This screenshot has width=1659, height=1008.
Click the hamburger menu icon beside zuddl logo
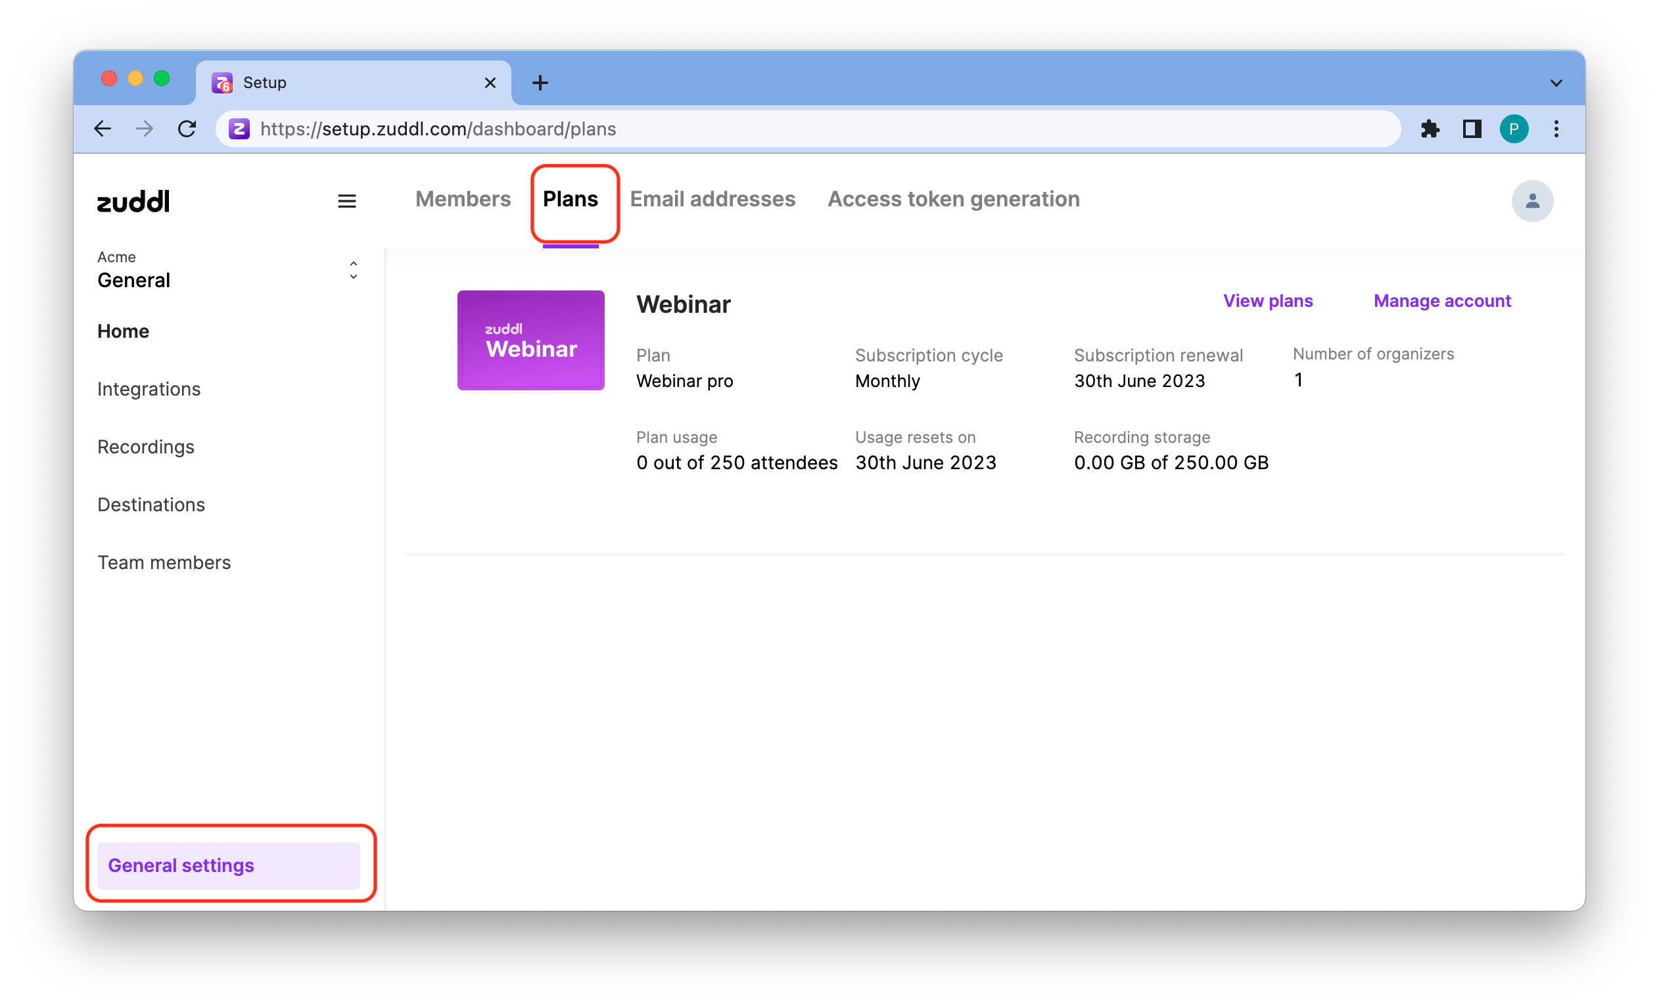click(346, 201)
